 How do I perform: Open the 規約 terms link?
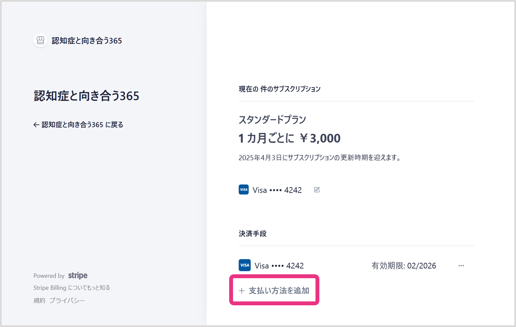[39, 300]
